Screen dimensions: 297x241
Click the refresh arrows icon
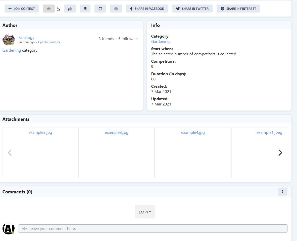coord(100,9)
